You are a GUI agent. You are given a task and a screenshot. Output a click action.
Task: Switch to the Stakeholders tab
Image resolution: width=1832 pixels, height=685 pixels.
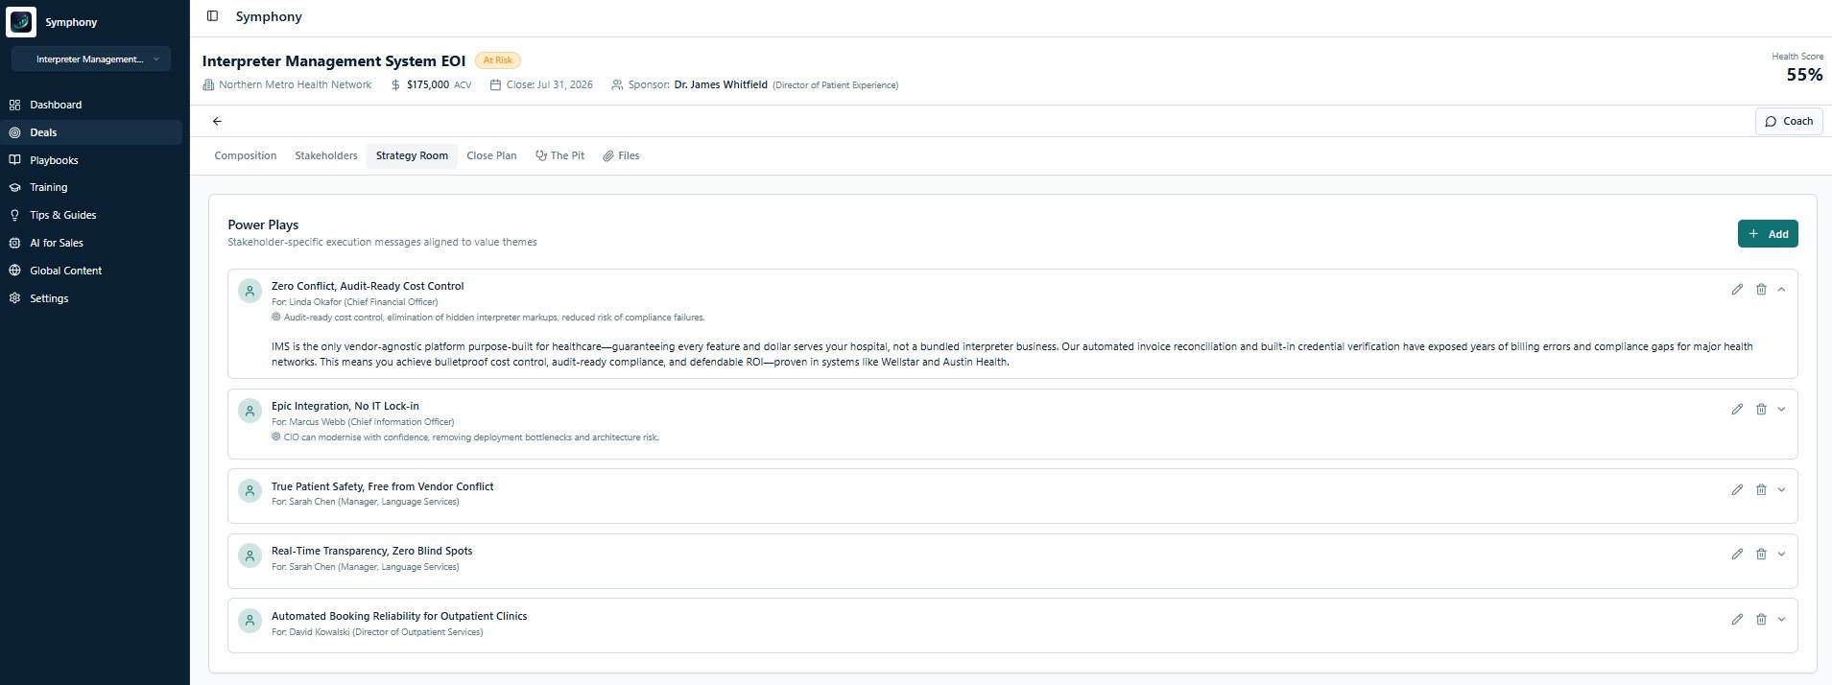(325, 155)
